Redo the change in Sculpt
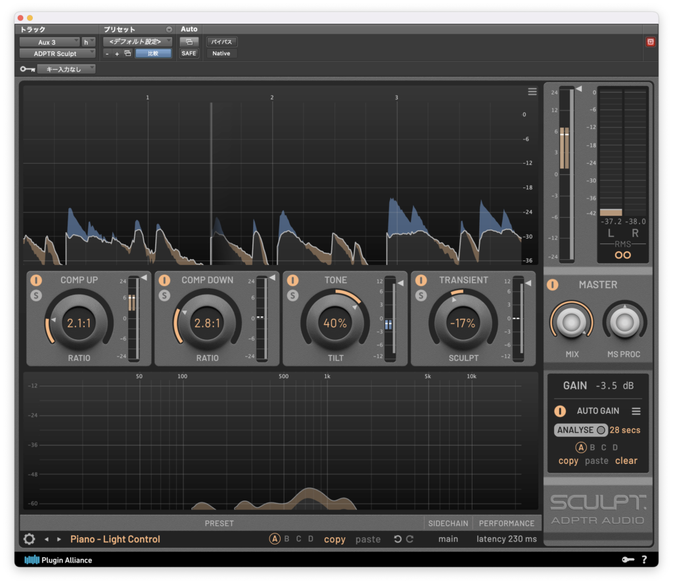673x584 pixels. (410, 539)
